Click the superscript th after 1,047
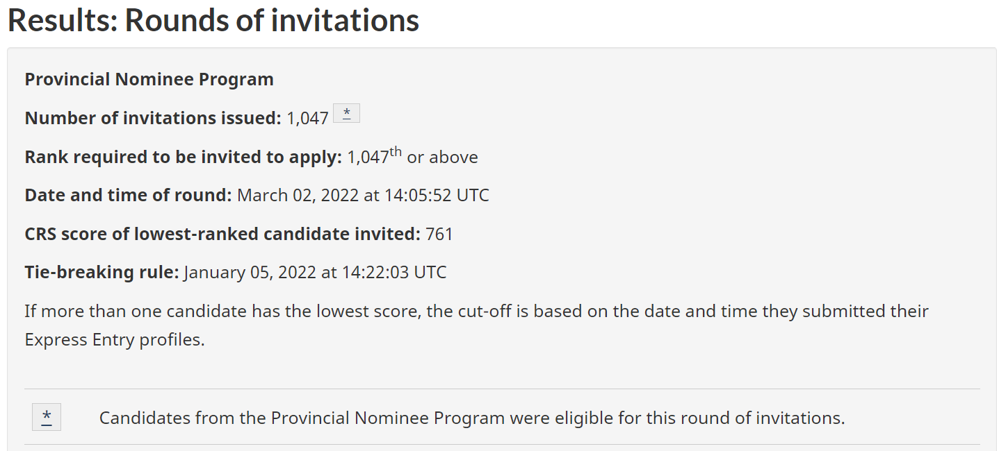The width and height of the screenshot is (999, 451). coord(396,152)
